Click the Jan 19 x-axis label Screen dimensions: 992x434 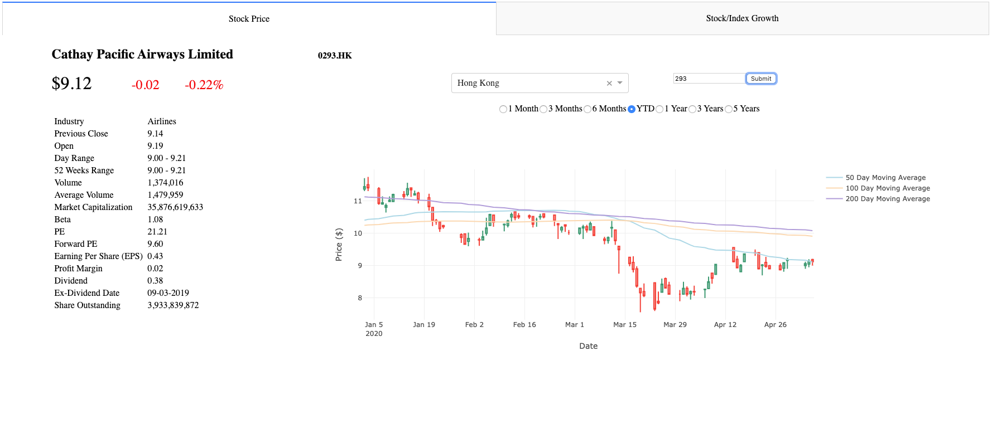tap(424, 325)
